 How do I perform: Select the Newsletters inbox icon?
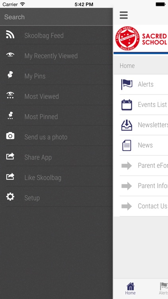click(127, 125)
